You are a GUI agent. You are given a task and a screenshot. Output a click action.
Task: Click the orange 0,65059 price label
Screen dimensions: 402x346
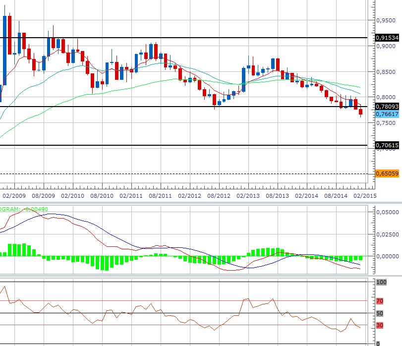[388, 173]
